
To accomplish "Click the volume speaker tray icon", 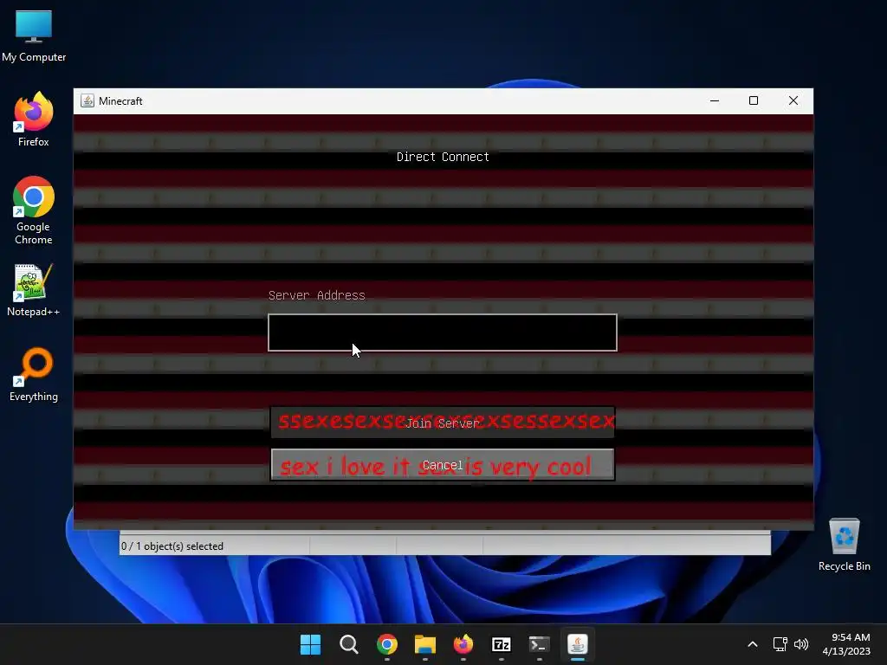I will pyautogui.click(x=801, y=644).
